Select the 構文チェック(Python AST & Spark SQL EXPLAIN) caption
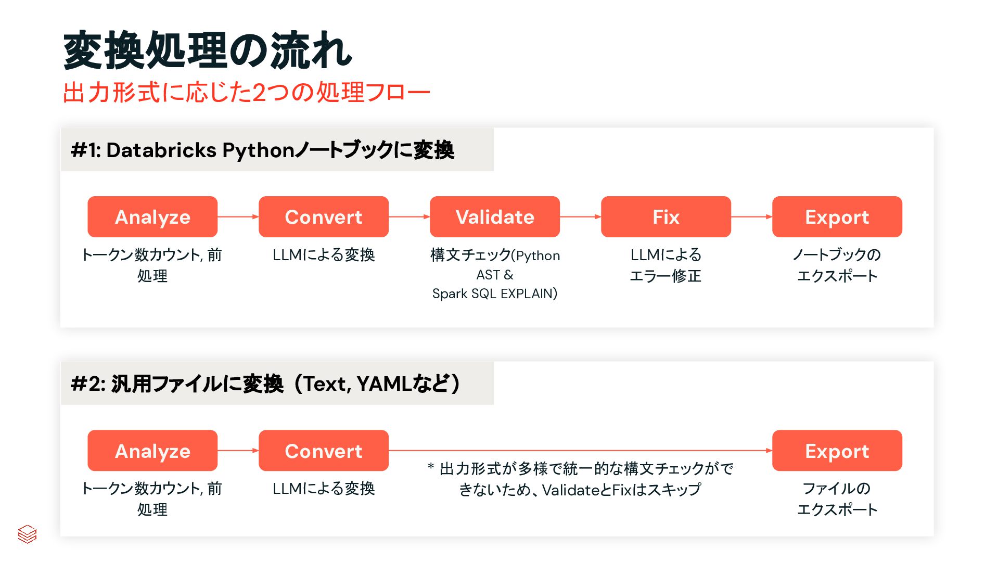998x562 pixels. (x=494, y=274)
